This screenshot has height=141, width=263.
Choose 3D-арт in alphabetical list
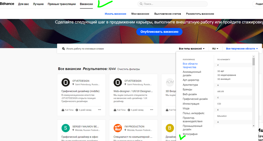pos(221,71)
